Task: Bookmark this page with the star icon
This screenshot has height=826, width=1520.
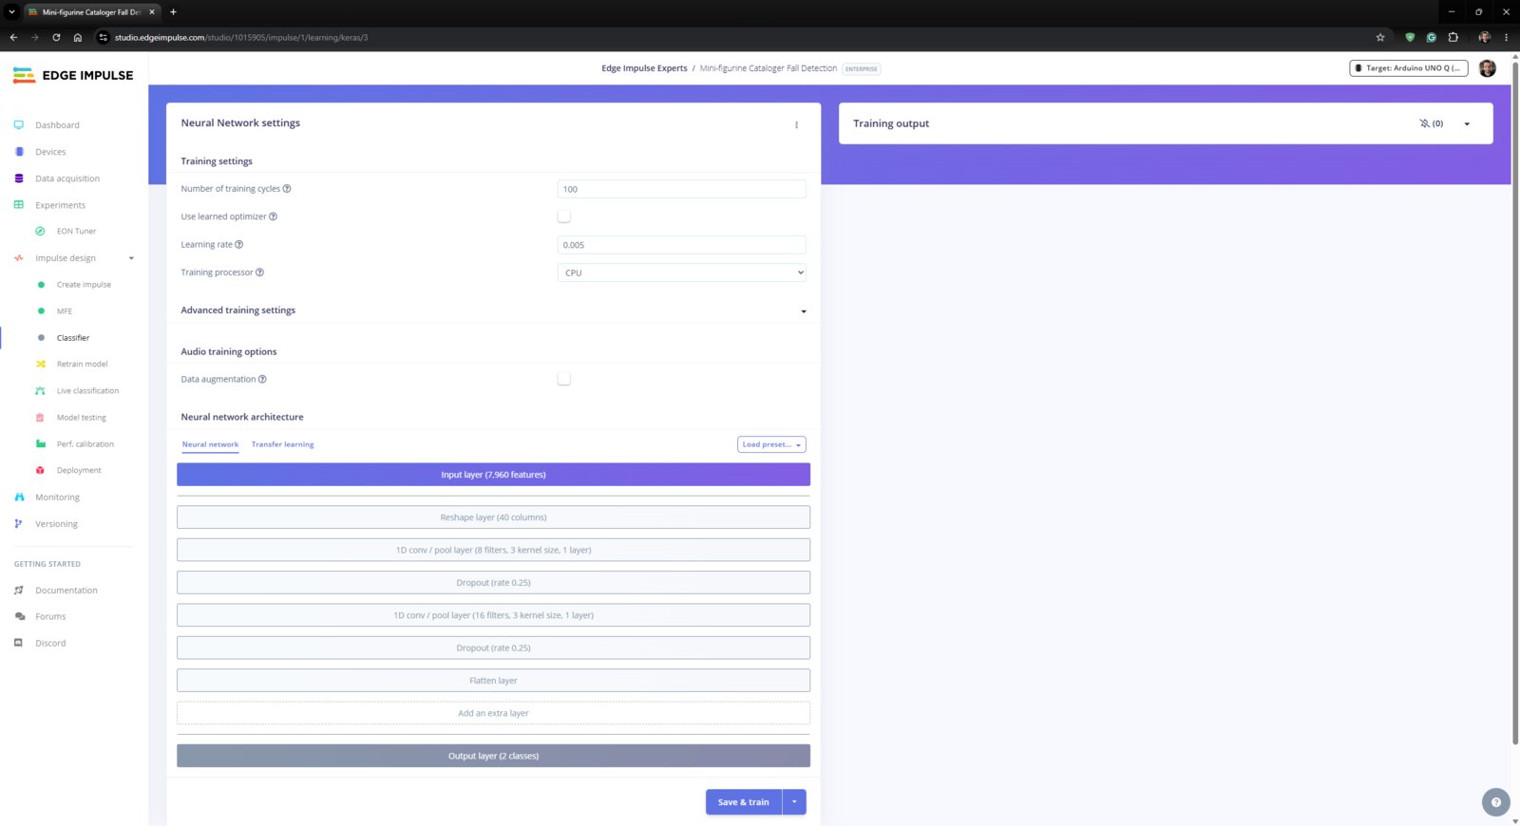Action: tap(1379, 37)
